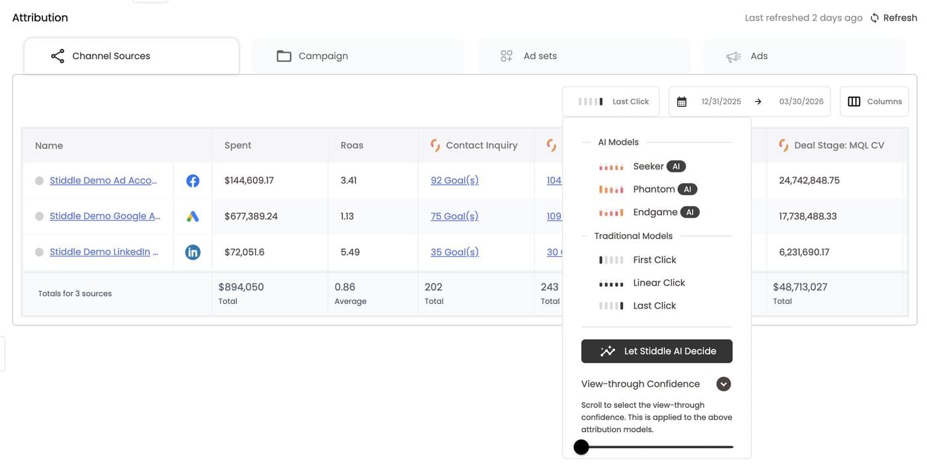
Task: Open the 35 Goal(s) link
Action: (454, 252)
